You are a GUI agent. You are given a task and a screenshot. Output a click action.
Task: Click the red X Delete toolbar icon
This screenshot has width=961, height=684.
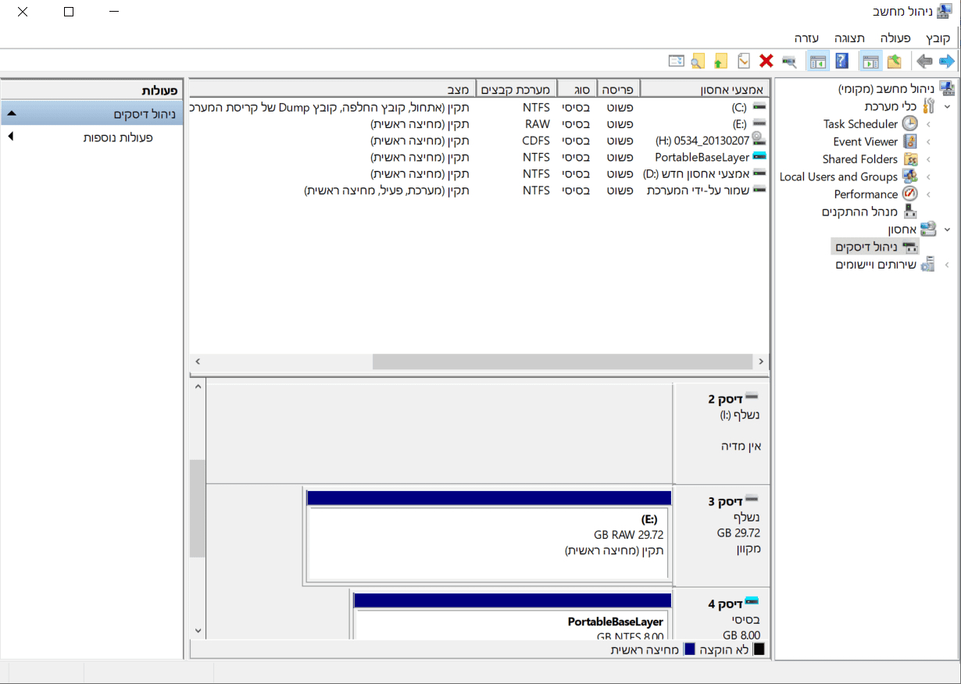(x=766, y=61)
